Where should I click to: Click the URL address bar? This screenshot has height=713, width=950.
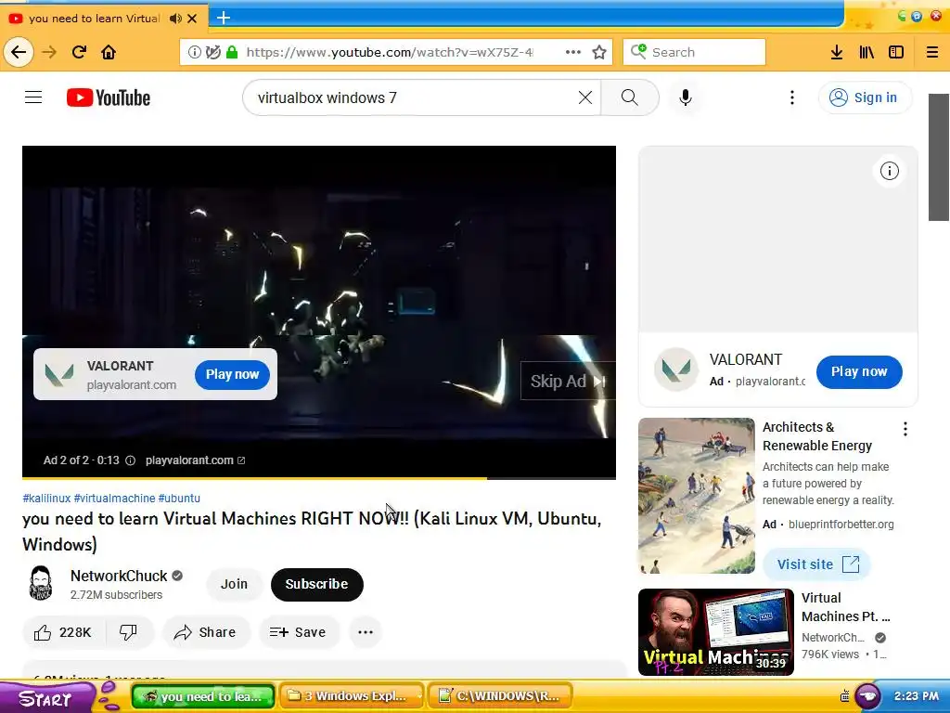pyautogui.click(x=397, y=52)
